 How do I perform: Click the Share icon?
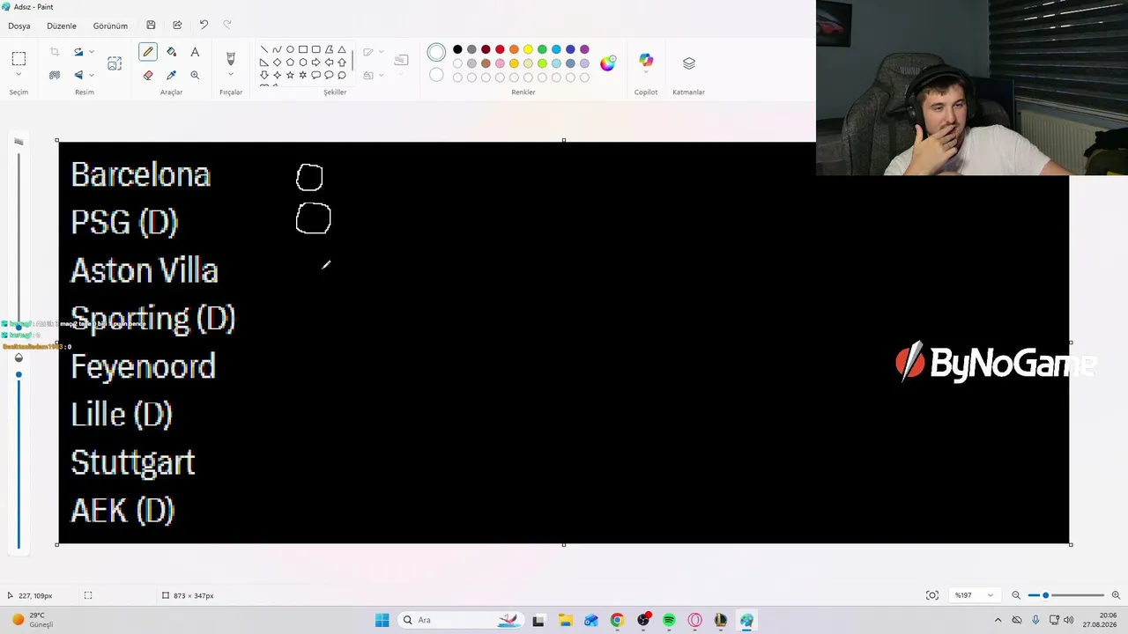tap(177, 26)
